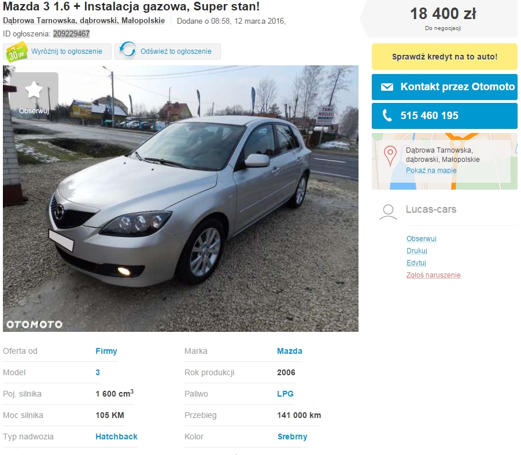
Task: Click Kontakt przez Otomoto button
Action: [x=444, y=87]
